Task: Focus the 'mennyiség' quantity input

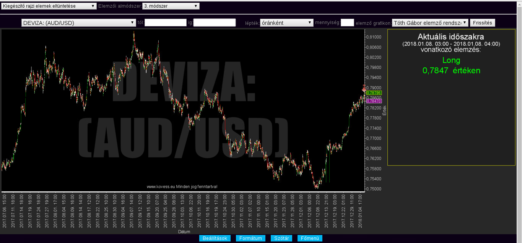Action: point(347,23)
